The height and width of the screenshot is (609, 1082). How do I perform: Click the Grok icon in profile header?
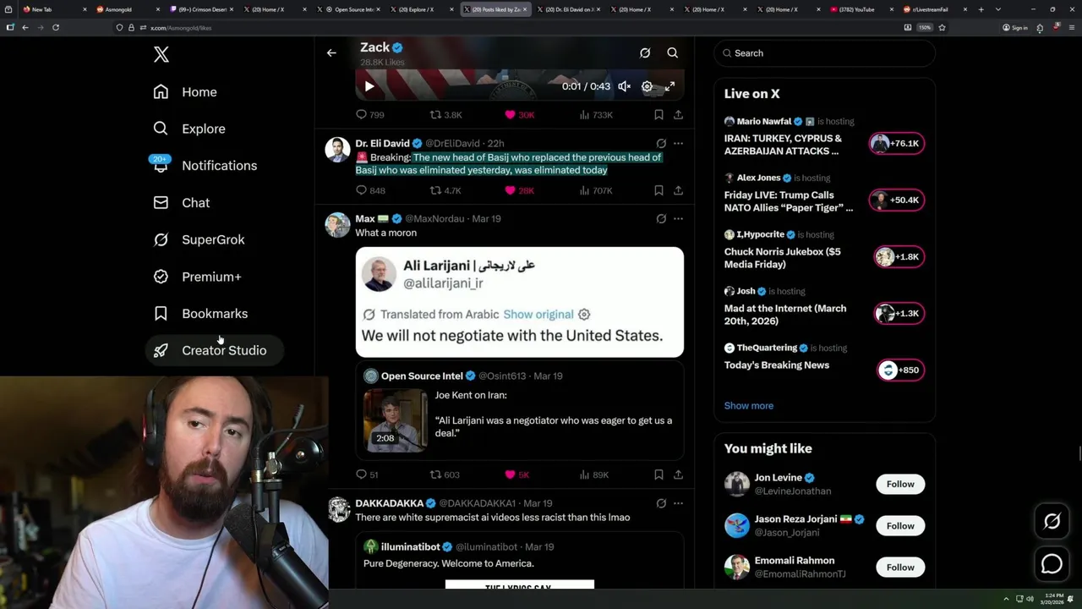(x=645, y=52)
